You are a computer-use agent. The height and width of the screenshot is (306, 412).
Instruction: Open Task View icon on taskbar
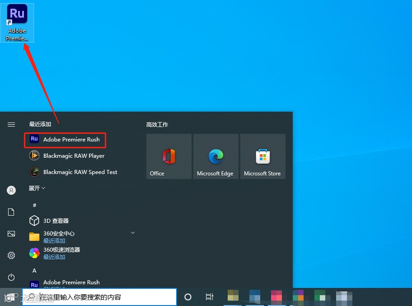[210, 297]
